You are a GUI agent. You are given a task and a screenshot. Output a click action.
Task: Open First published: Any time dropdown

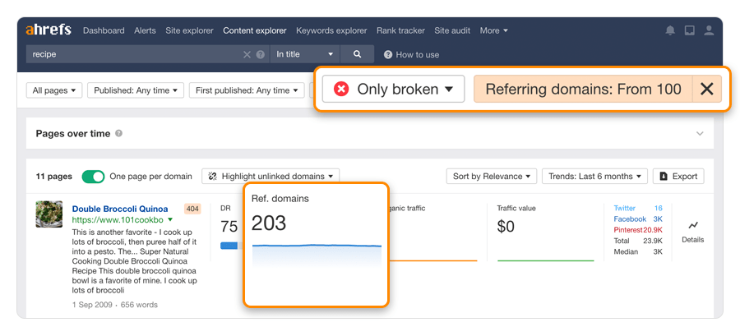[x=247, y=90]
